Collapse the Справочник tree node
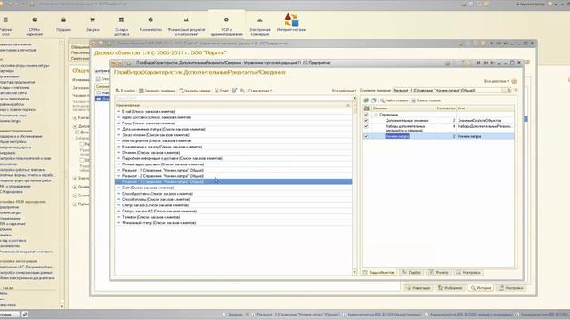570x320 pixels. pos(376,115)
